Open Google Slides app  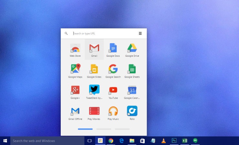pyautogui.click(x=94, y=71)
